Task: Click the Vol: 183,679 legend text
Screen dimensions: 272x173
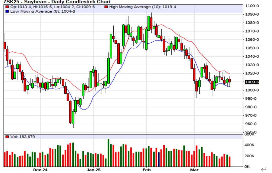Action: point(22,137)
